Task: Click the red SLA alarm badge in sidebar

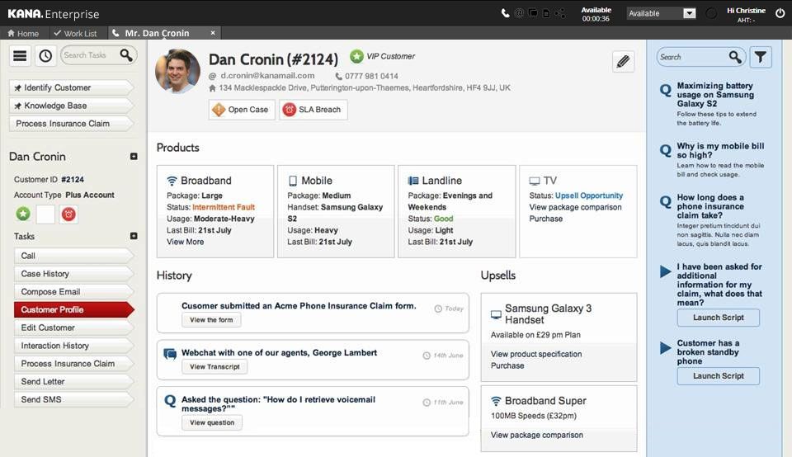Action: pyautogui.click(x=68, y=214)
